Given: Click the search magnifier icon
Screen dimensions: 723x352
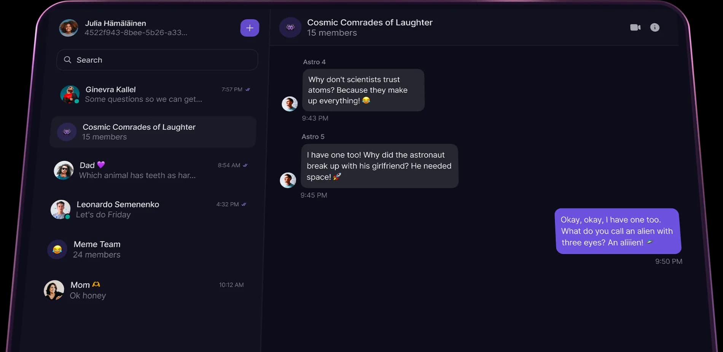Looking at the screenshot, I should (x=68, y=60).
